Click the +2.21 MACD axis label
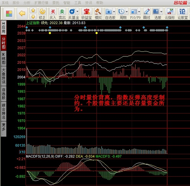This screenshot has width=190, height=186. pyautogui.click(x=21, y=159)
